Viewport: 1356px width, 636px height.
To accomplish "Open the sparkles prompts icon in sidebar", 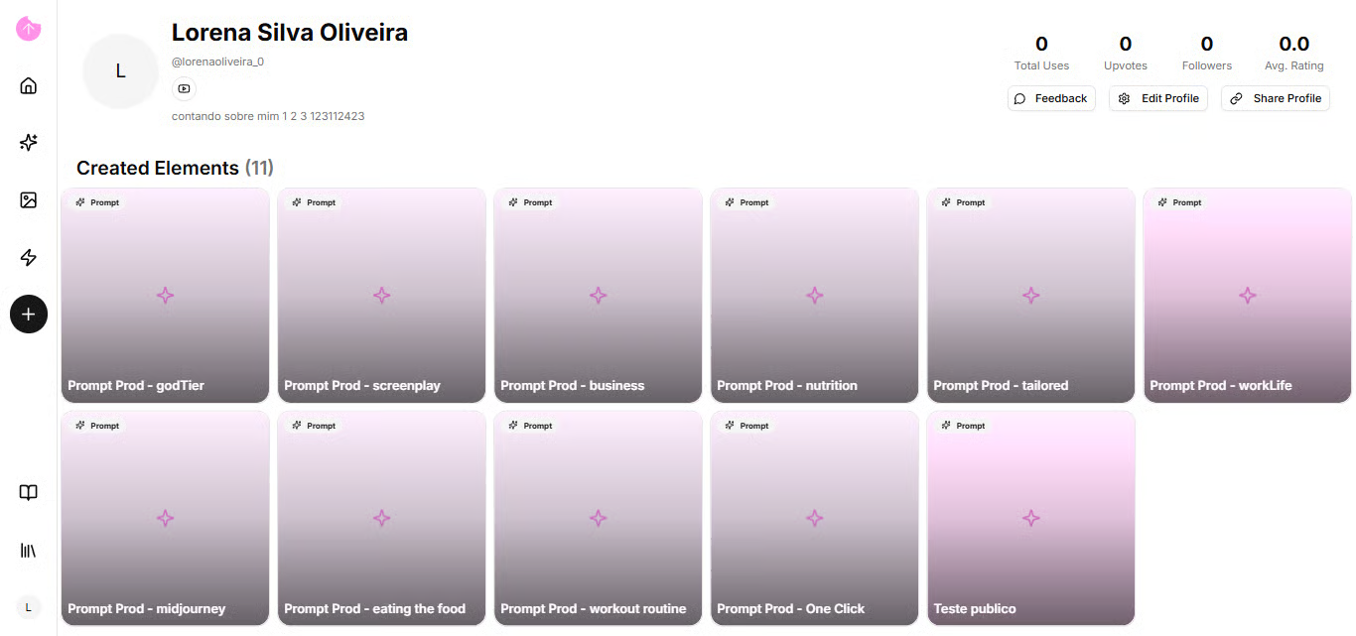I will click(x=29, y=143).
